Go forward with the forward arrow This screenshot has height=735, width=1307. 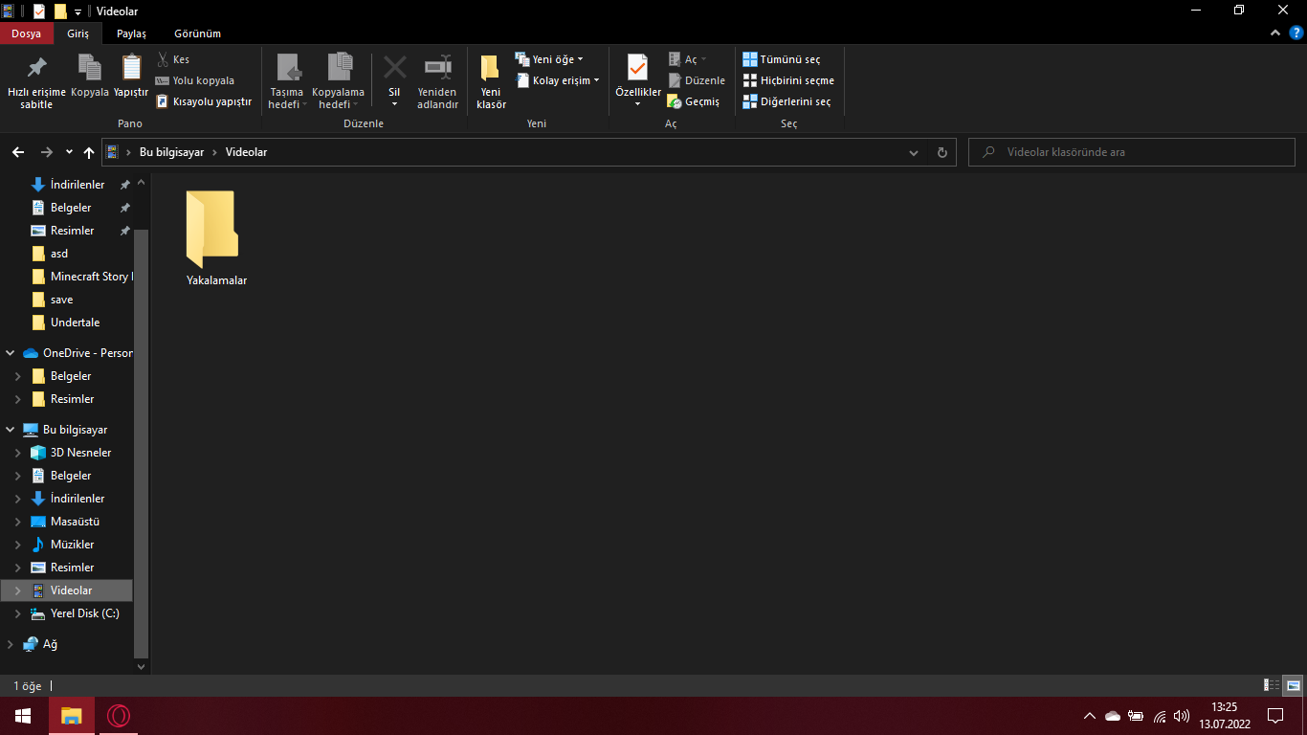[46, 152]
